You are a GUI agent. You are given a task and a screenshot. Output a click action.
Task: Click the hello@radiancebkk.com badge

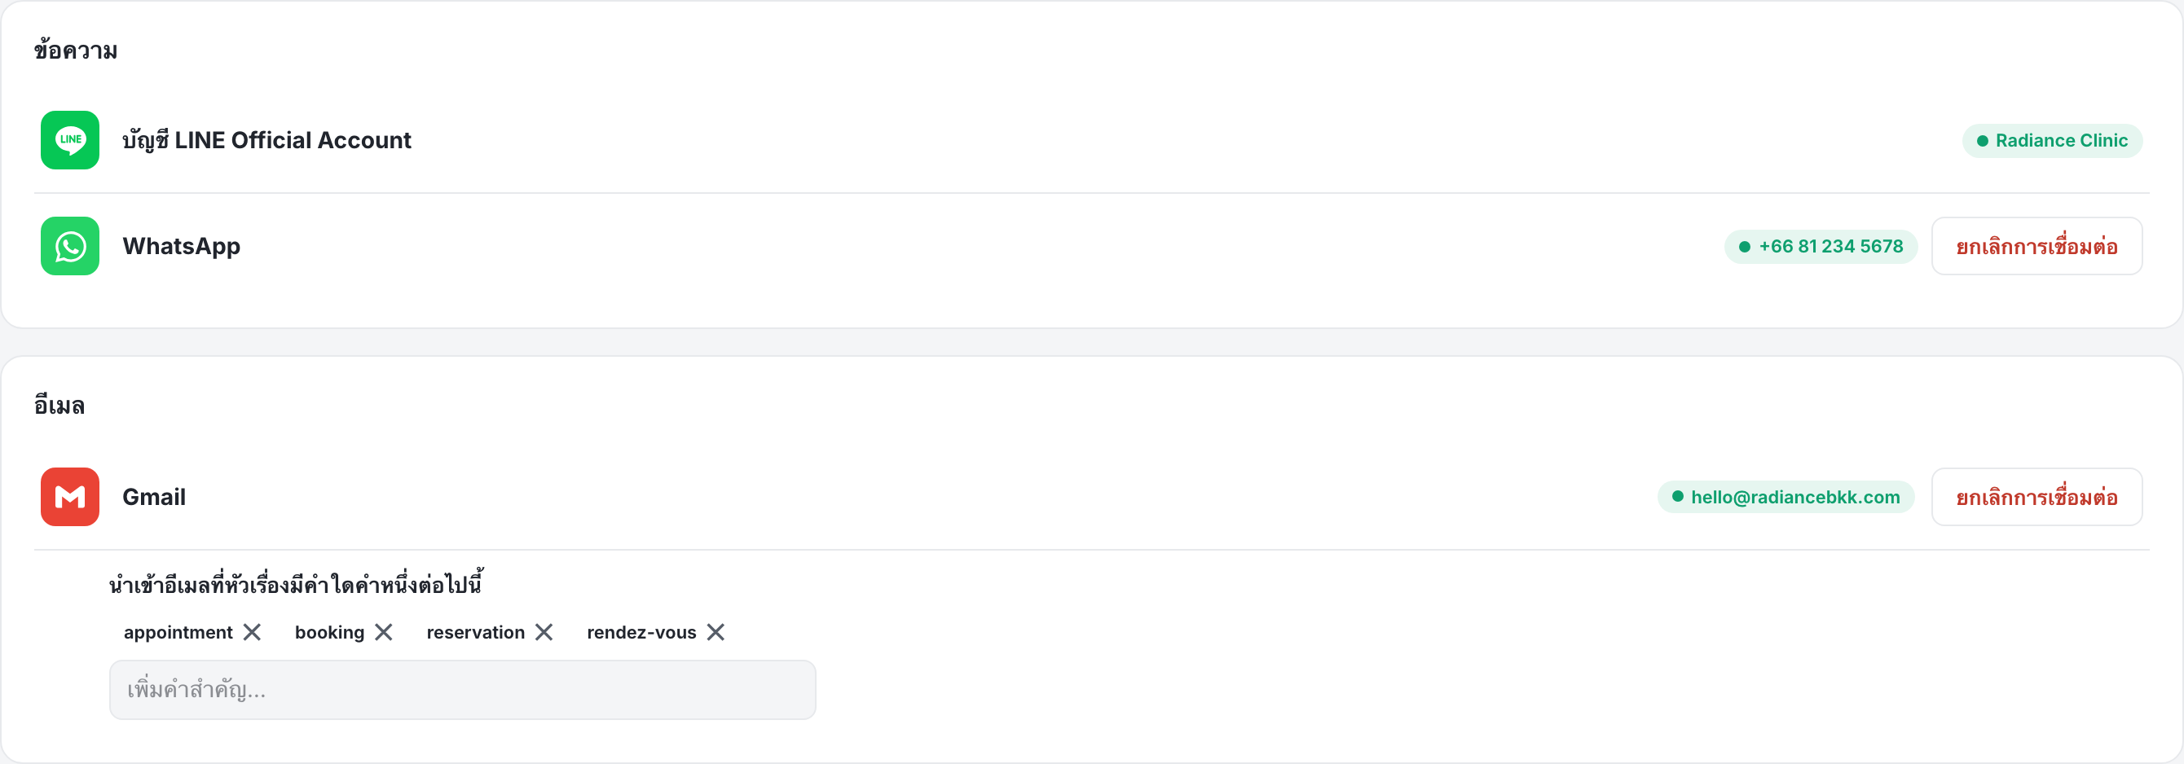click(x=1786, y=496)
